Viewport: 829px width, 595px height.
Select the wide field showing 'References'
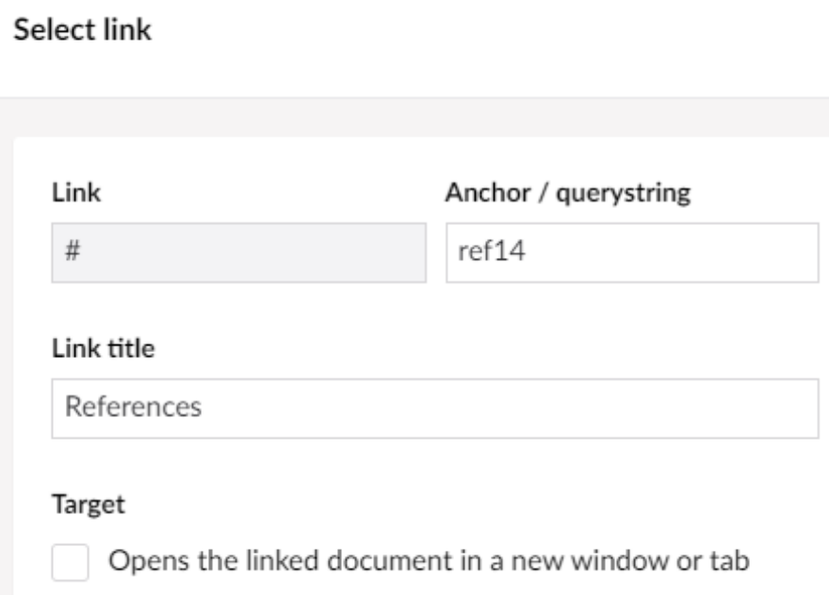point(434,409)
